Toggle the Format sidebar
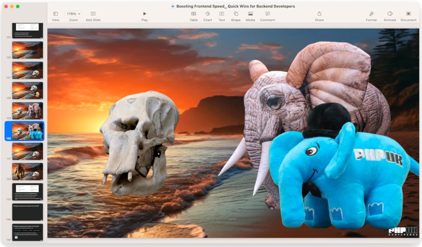The image size is (422, 247). click(371, 14)
